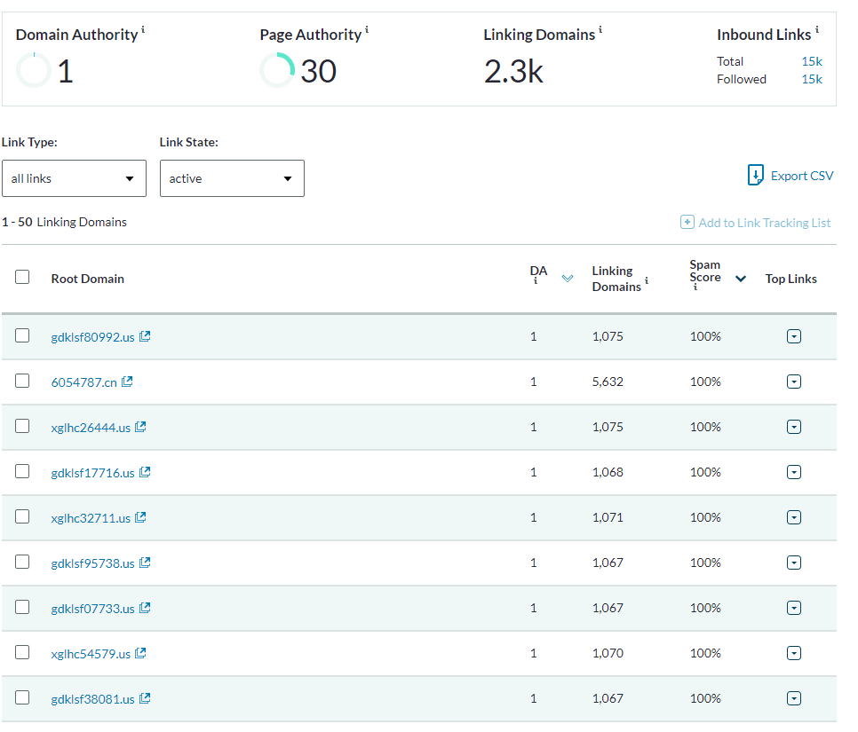
Task: Expand Top Links for gdklsf38081.us
Action: 794,698
